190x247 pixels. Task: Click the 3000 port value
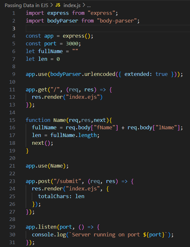pyautogui.click(x=72, y=44)
